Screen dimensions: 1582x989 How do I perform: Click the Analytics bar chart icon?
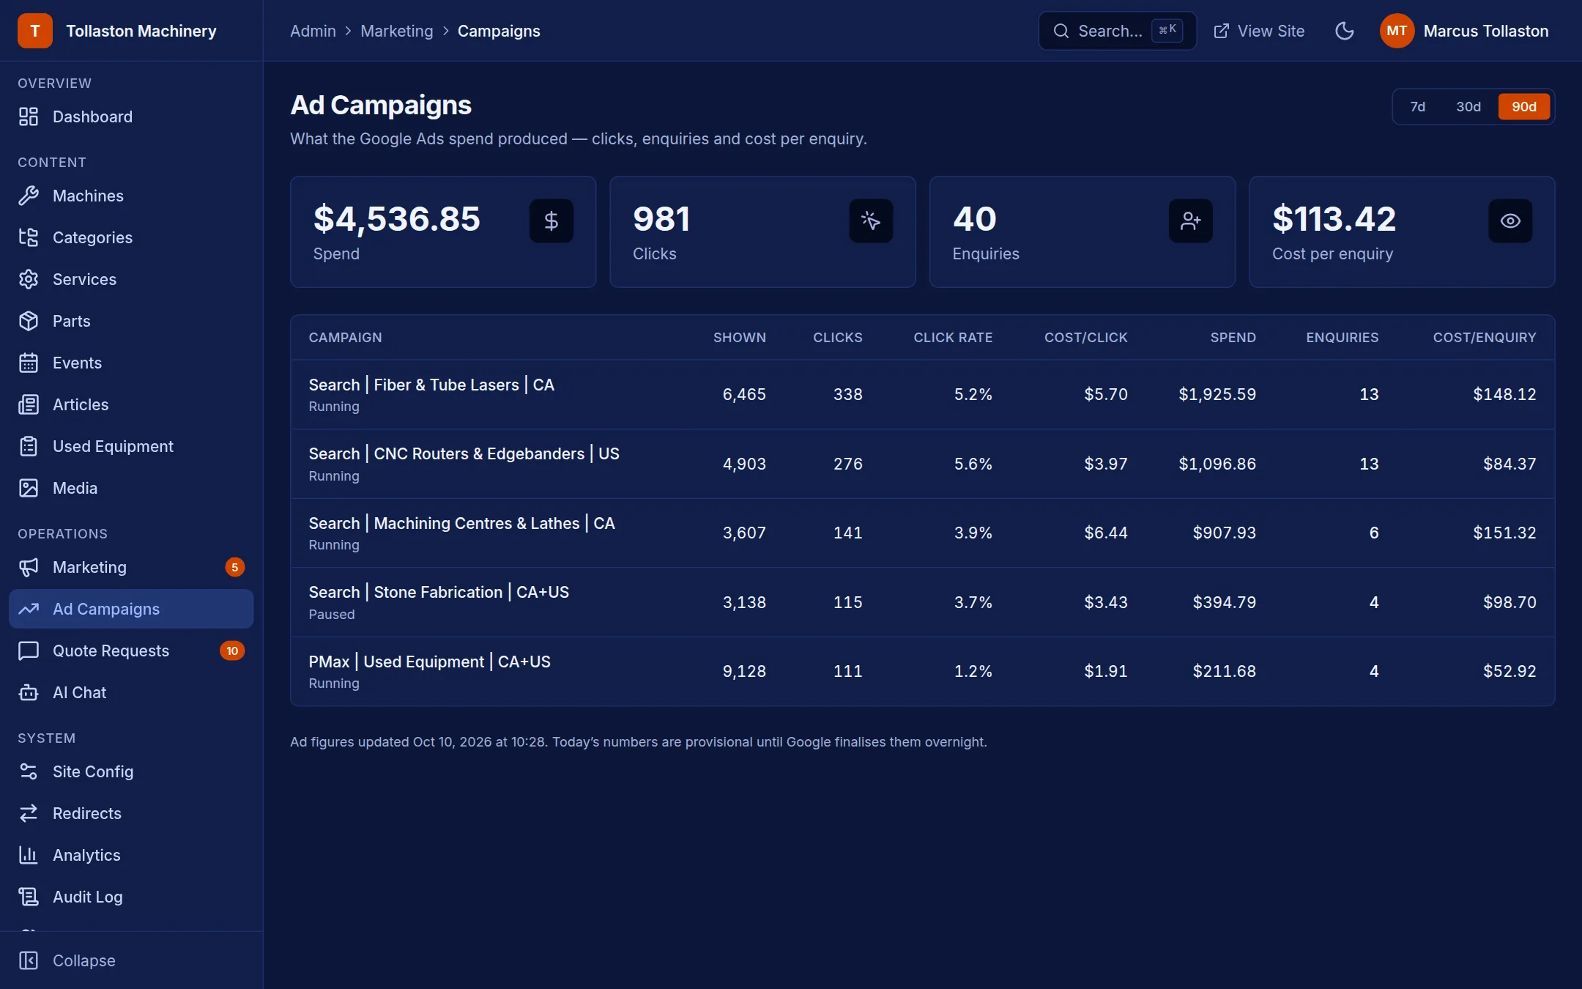(x=29, y=855)
